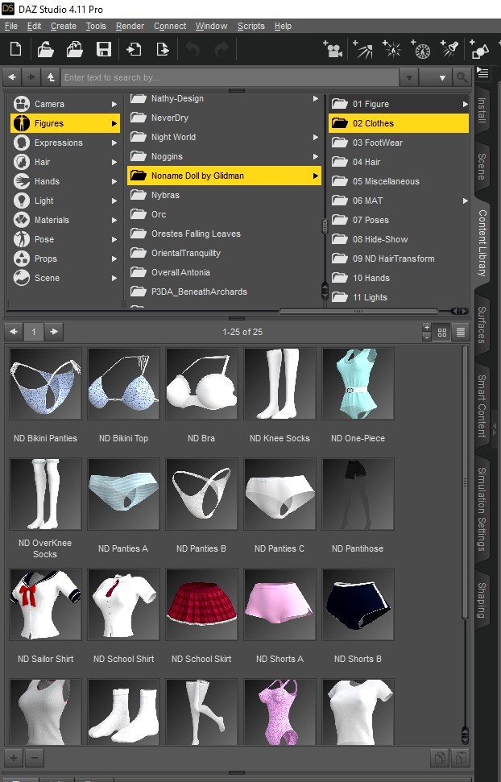Select the ND Knee Socks thumbnail

tap(280, 384)
